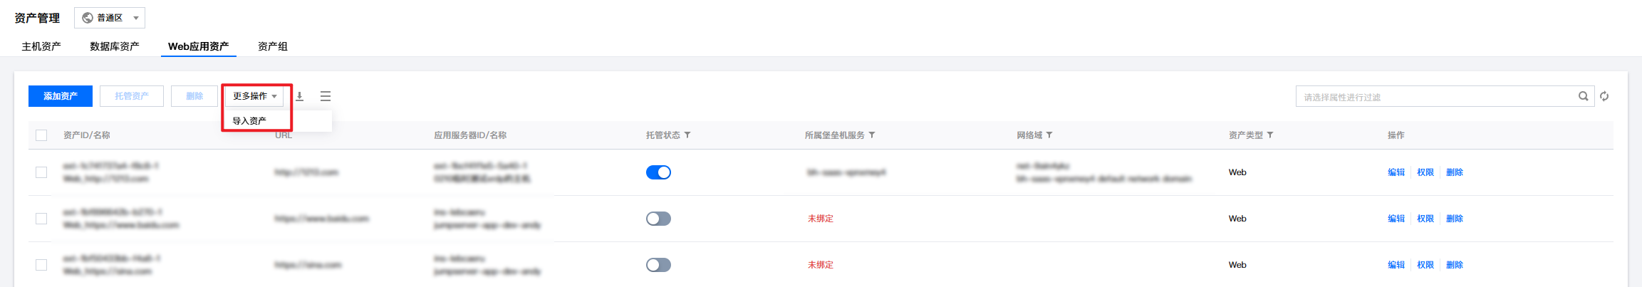The height and width of the screenshot is (287, 1642).
Task: Switch to the 主机资产 tab
Action: [x=41, y=46]
